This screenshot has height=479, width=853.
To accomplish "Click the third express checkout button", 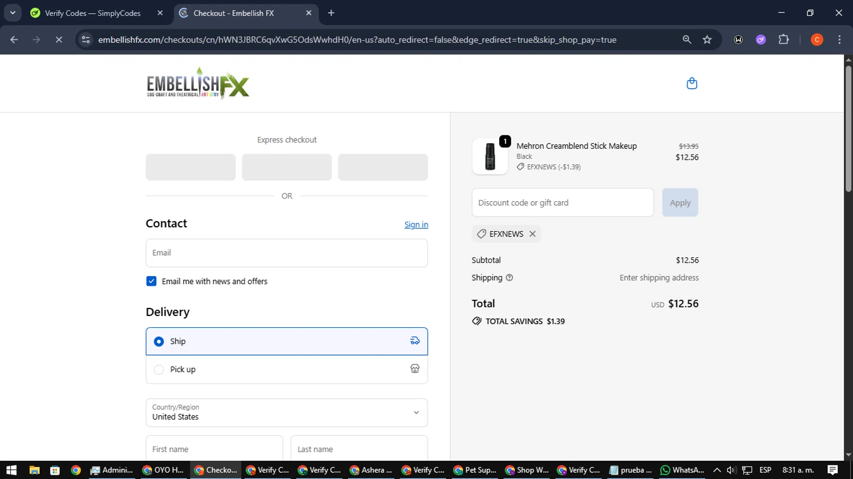I will (x=383, y=167).
